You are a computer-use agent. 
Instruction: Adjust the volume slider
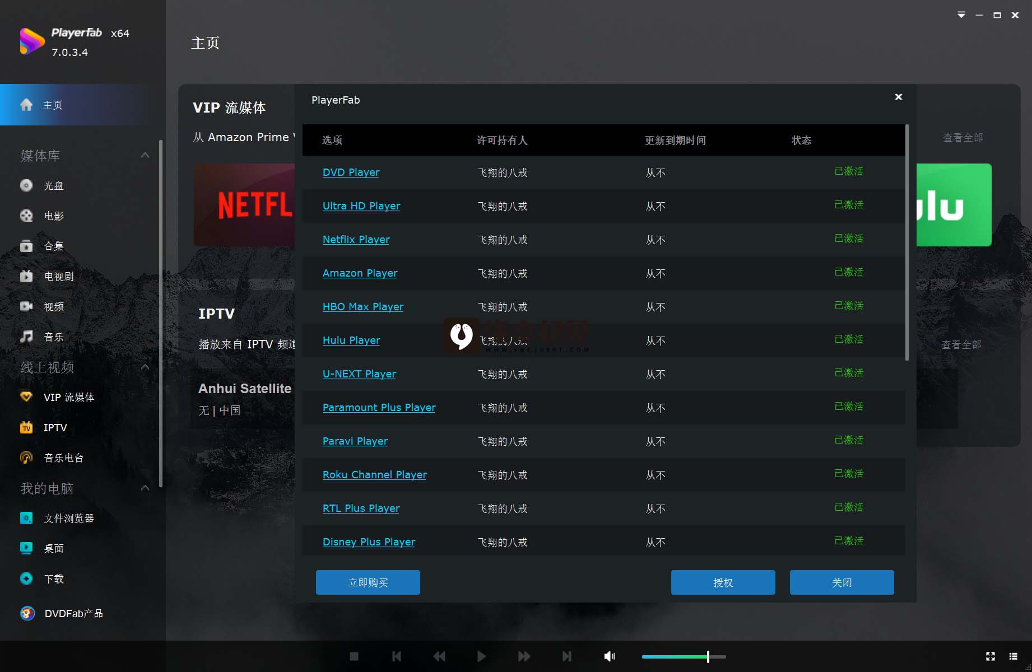684,656
